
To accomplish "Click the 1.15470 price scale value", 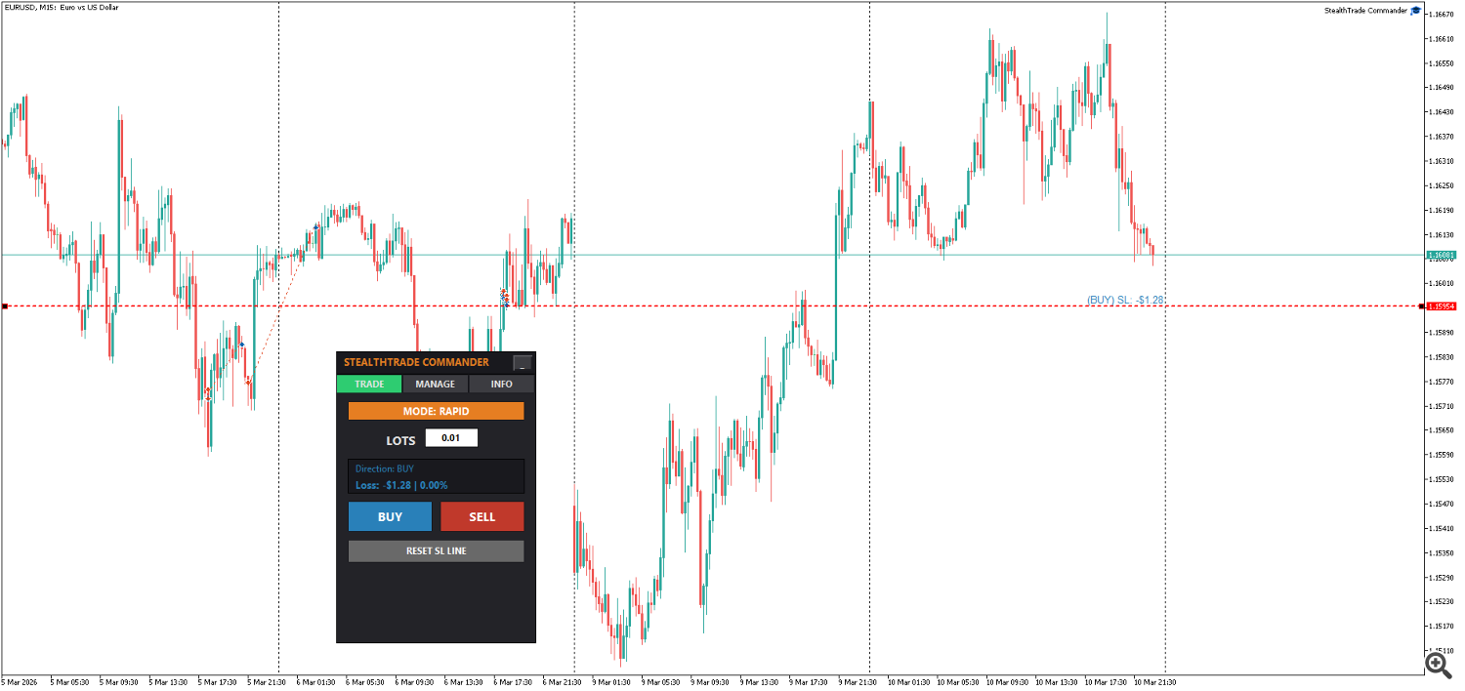I will 1442,504.
